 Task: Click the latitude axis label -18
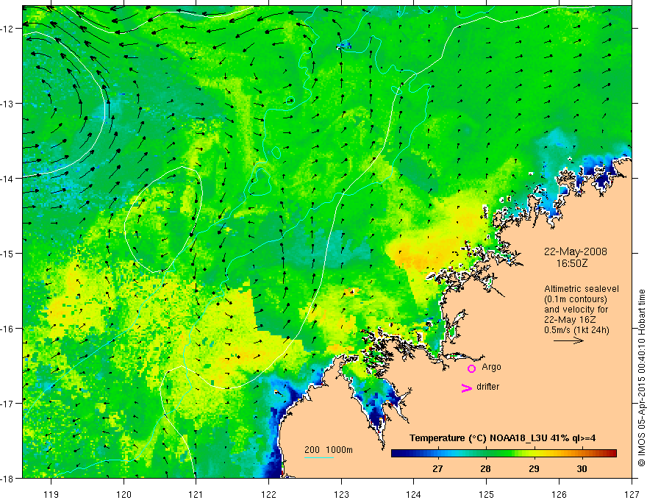[7, 478]
